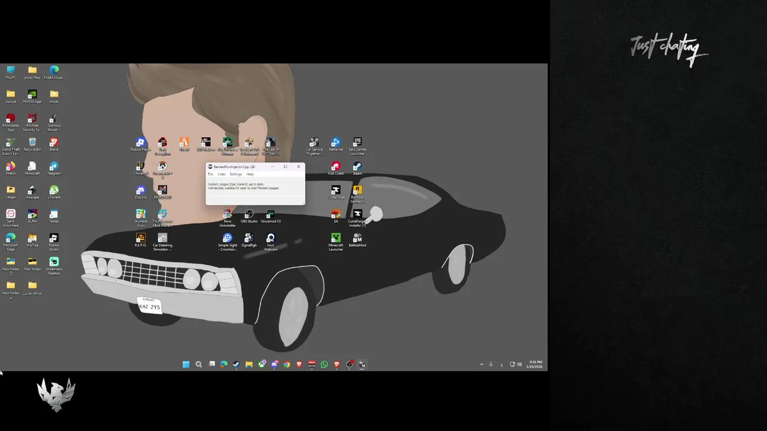Select the Firefox desktop icon
The width and height of the screenshot is (767, 431).
(x=11, y=168)
